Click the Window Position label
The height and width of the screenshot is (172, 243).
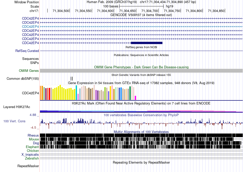coord(27,2)
